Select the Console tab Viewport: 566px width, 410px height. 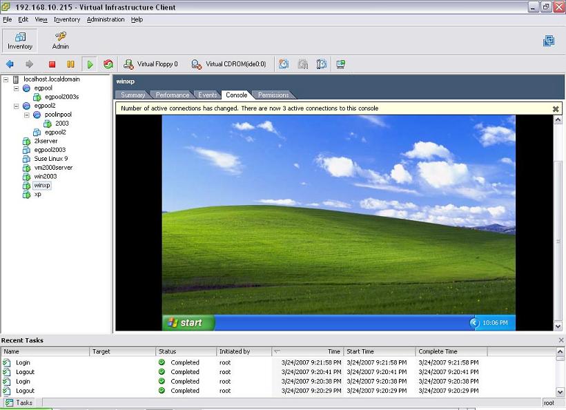tap(237, 95)
